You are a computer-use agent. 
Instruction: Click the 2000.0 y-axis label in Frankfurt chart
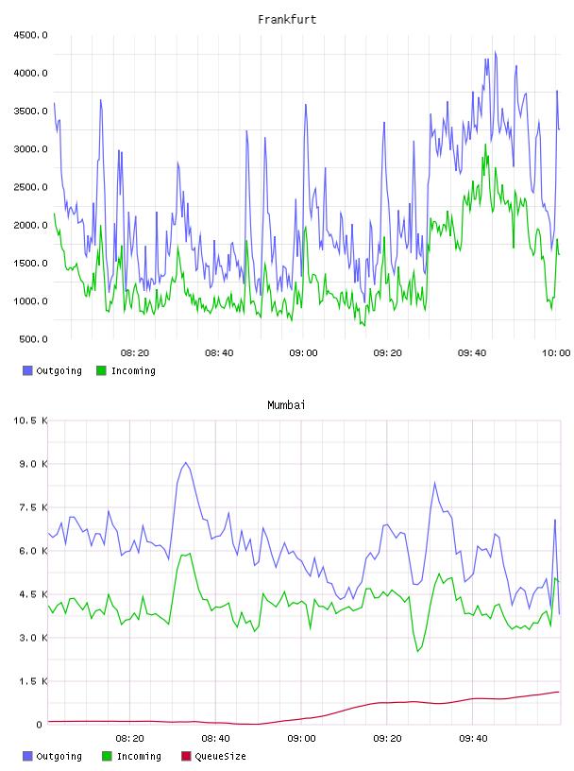tap(30, 225)
